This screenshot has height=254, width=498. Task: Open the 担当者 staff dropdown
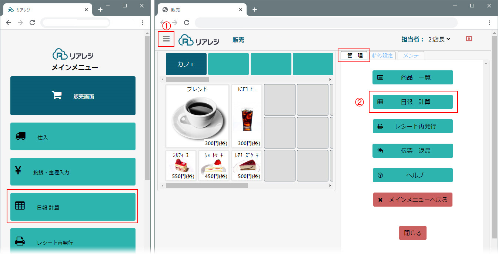click(x=439, y=39)
